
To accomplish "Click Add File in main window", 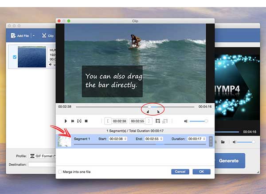I will [20, 36].
